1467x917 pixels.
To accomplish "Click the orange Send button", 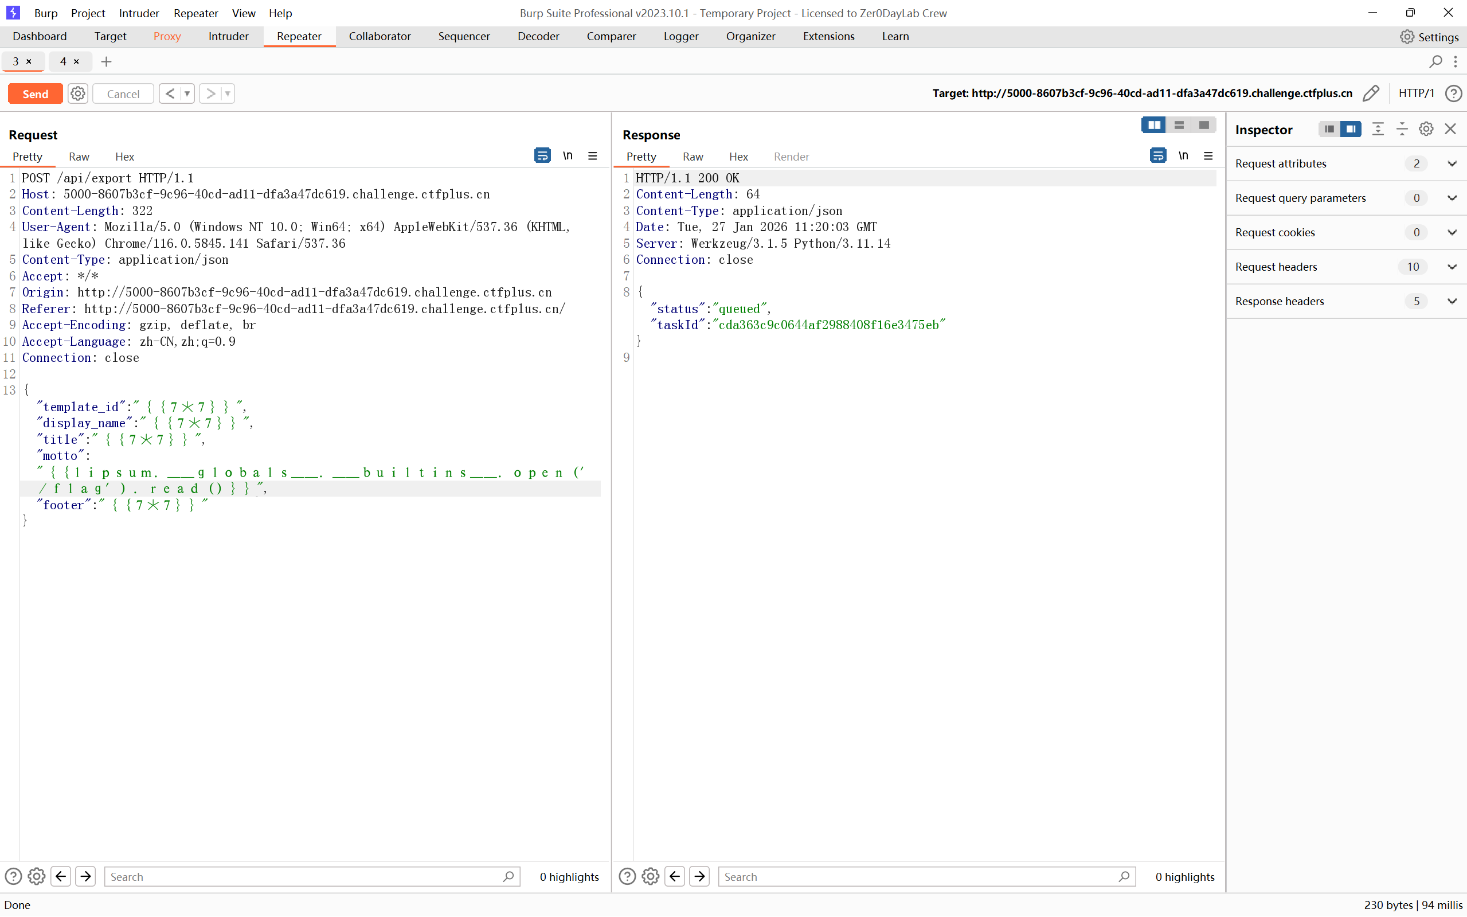I will [x=35, y=93].
